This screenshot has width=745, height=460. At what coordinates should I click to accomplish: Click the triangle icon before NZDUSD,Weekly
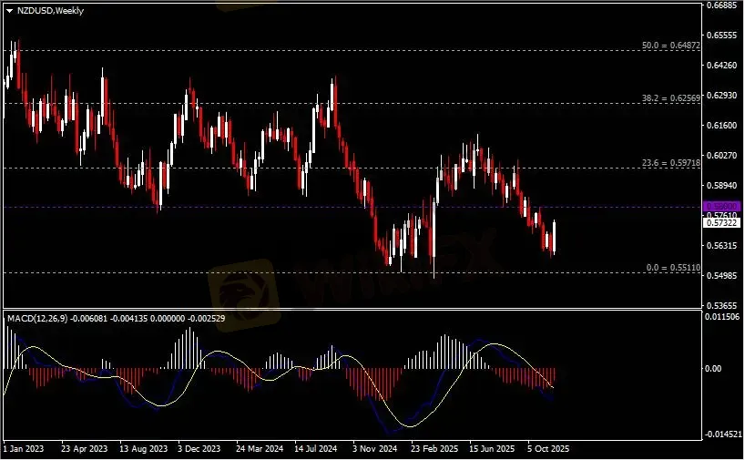9,8
